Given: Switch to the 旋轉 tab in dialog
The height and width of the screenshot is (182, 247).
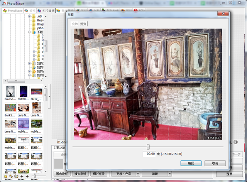Looking at the screenshot, I should pyautogui.click(x=74, y=24).
